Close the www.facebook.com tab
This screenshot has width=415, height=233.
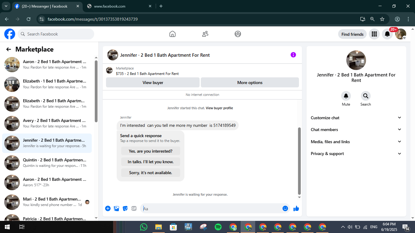tap(150, 6)
